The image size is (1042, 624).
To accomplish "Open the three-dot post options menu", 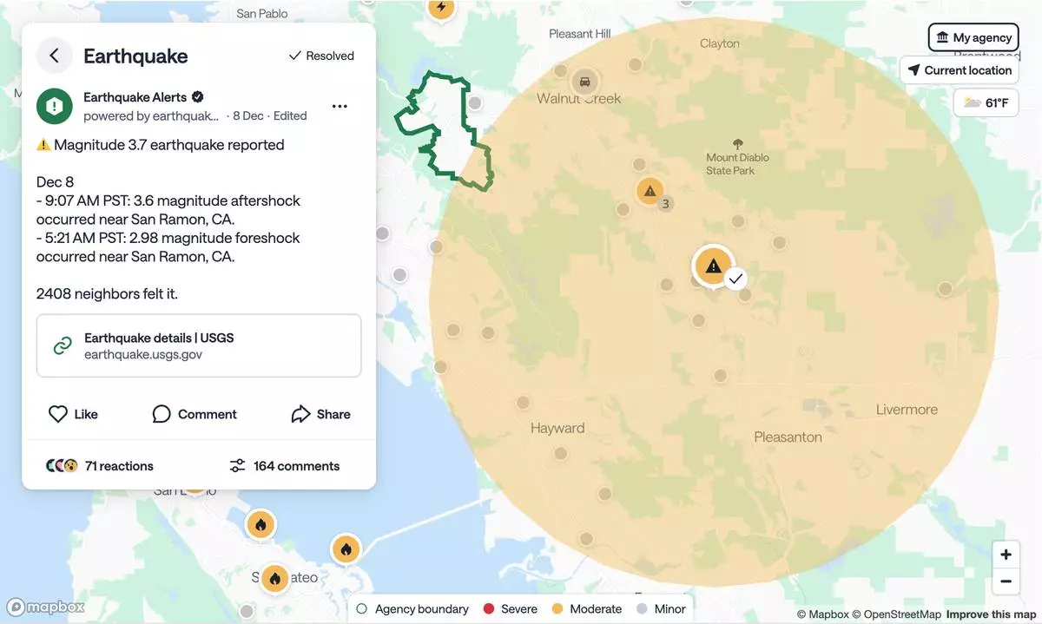I will 340,106.
